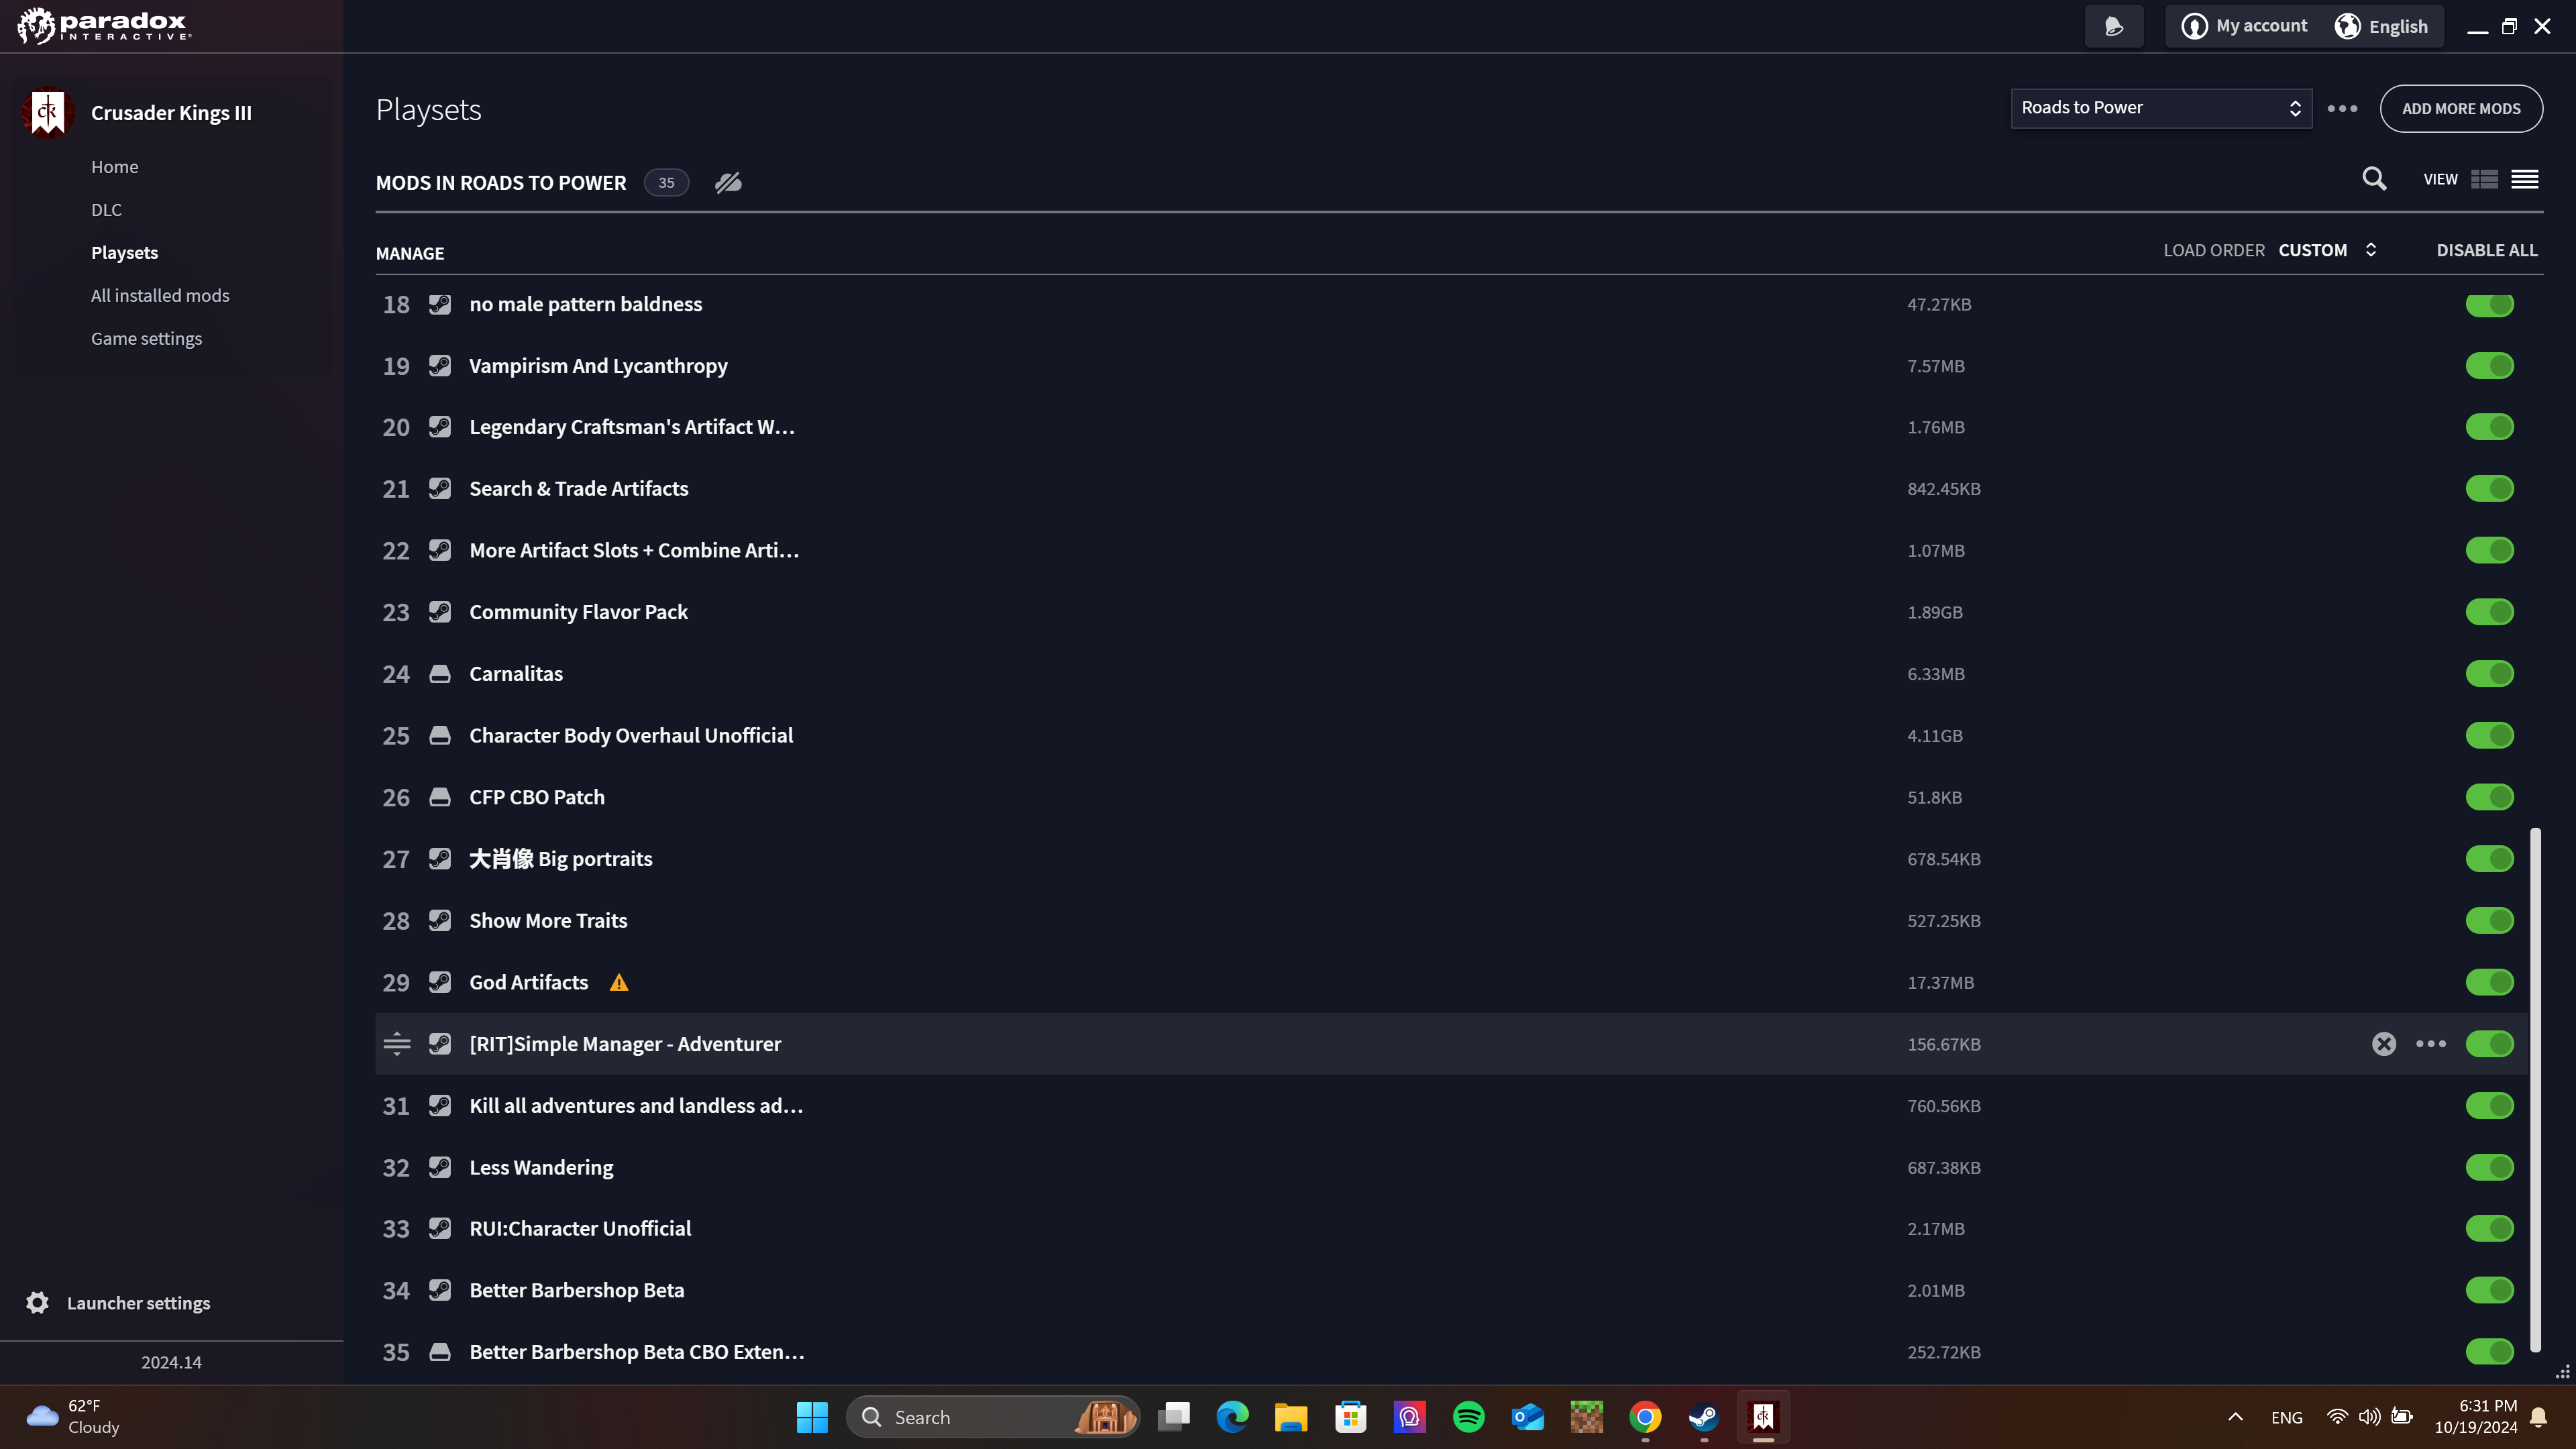
Task: Select the no male pattern baldness row
Action: tap(1451, 304)
